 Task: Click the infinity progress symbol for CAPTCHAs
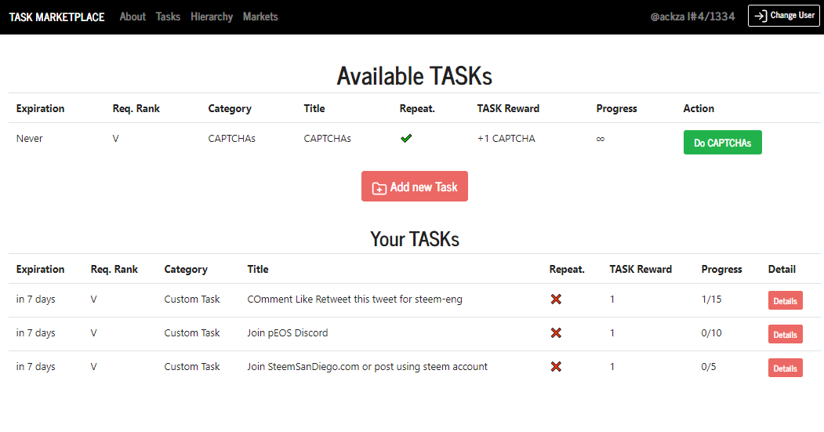(600, 139)
